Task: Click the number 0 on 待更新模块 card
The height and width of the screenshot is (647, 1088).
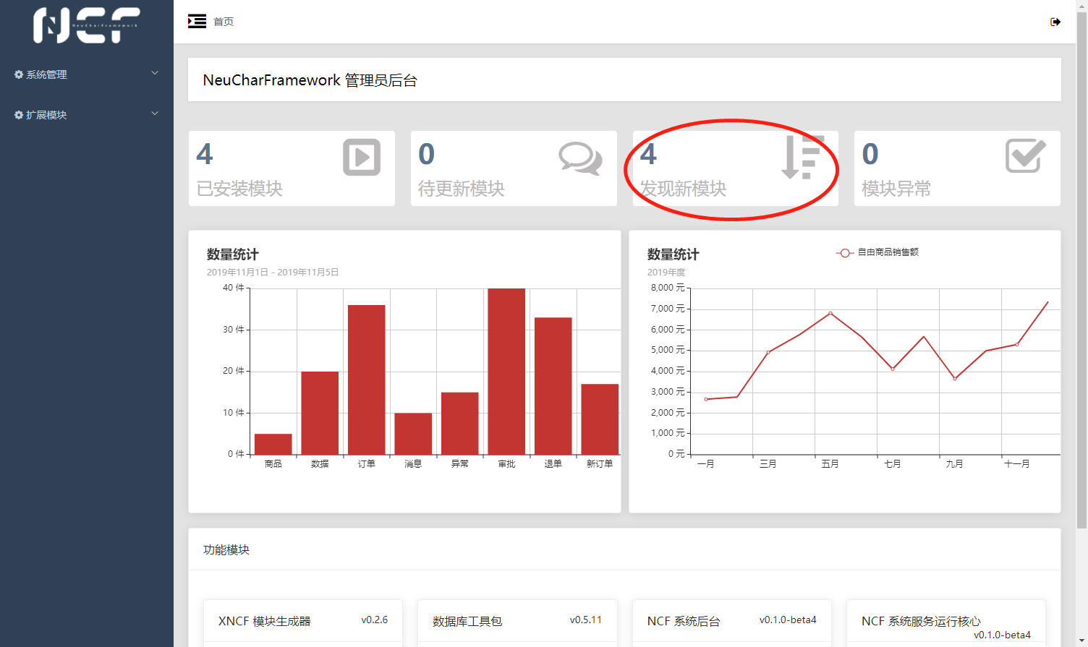Action: pos(427,154)
